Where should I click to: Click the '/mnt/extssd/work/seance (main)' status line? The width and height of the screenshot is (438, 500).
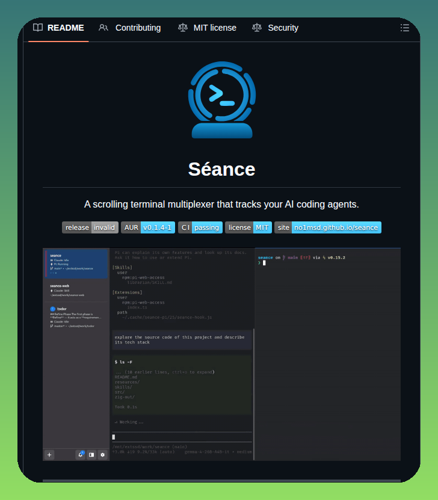(x=149, y=446)
